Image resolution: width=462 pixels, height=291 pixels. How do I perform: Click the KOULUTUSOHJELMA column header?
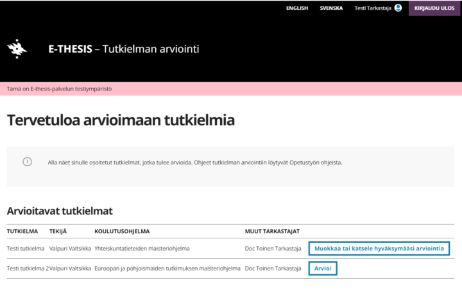122,231
